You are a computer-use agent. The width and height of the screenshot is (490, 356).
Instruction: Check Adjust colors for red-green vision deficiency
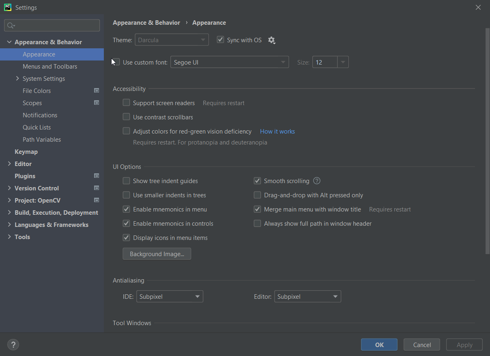tap(127, 131)
